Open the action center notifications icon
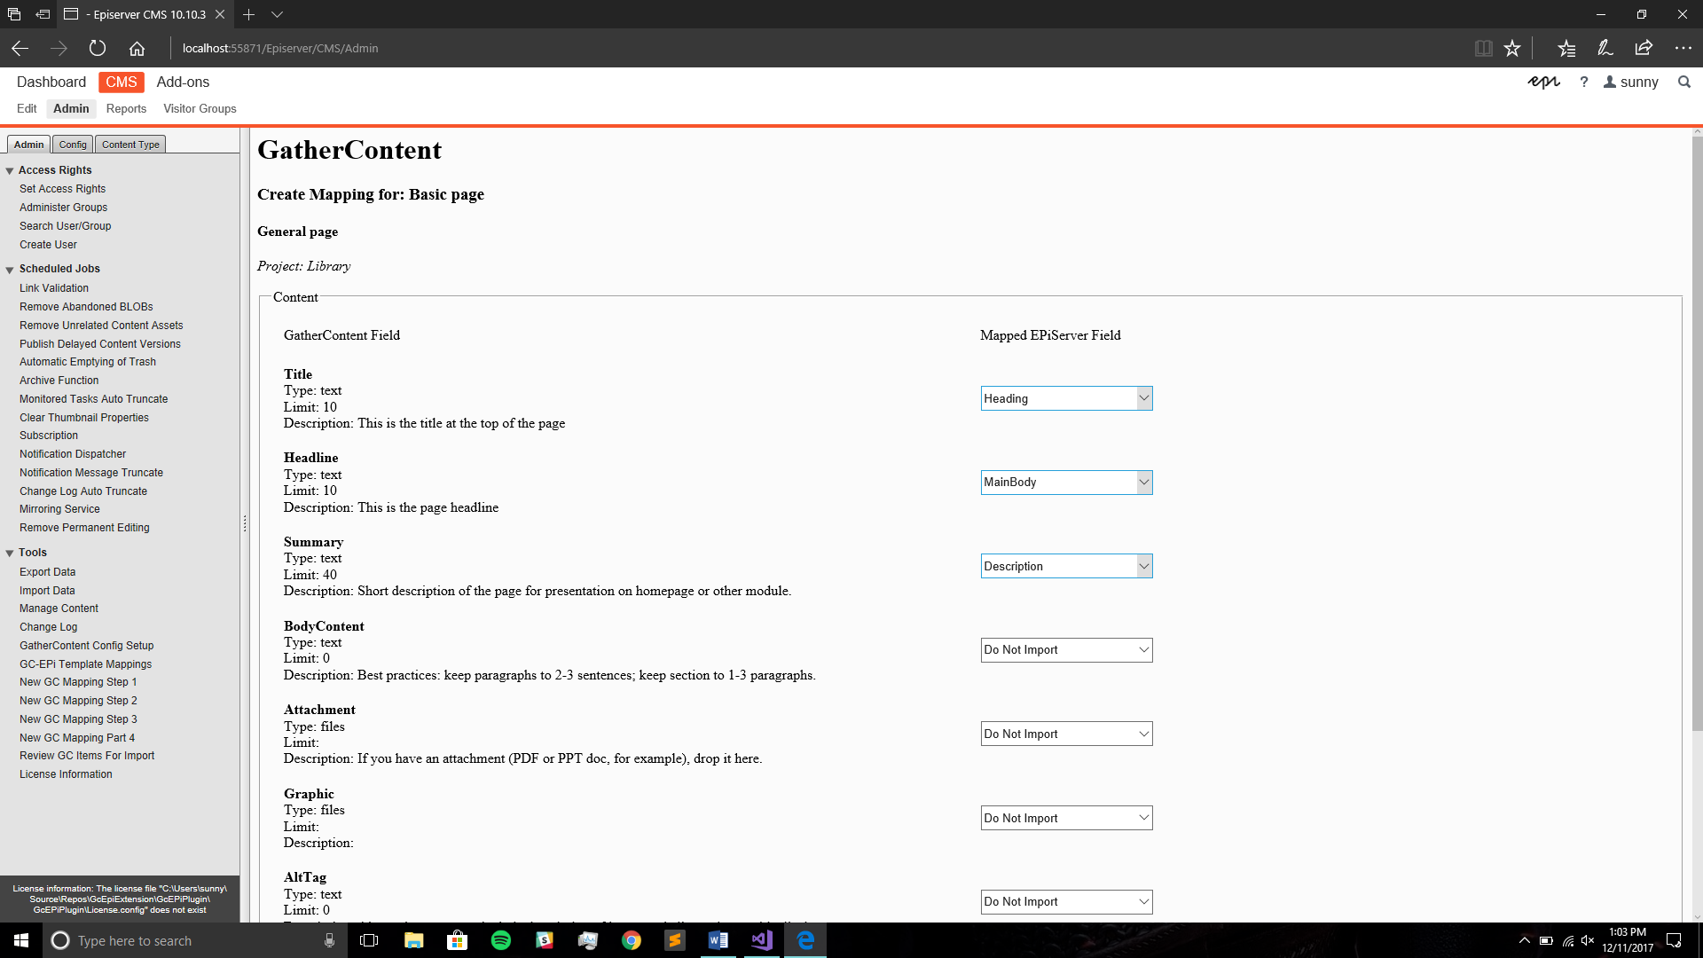Screen dimensions: 1703x958 1674,940
